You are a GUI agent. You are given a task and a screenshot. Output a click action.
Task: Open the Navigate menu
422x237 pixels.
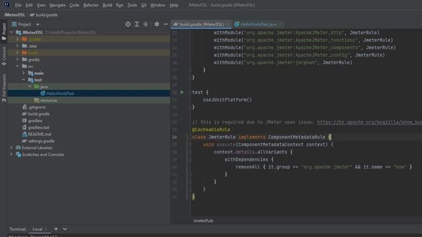click(x=57, y=5)
